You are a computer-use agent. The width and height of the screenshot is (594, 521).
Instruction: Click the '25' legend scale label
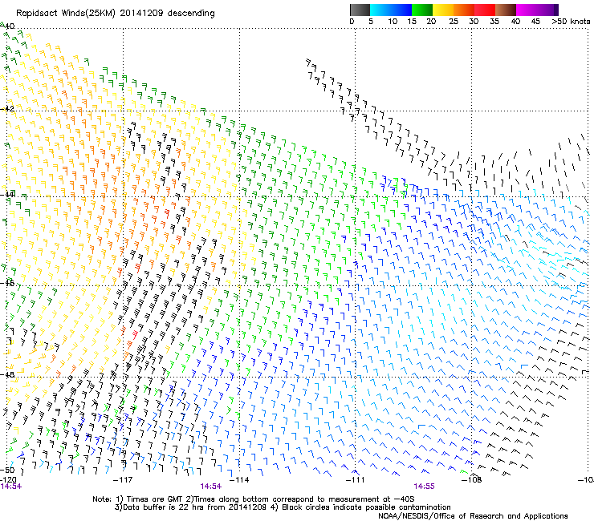[454, 22]
